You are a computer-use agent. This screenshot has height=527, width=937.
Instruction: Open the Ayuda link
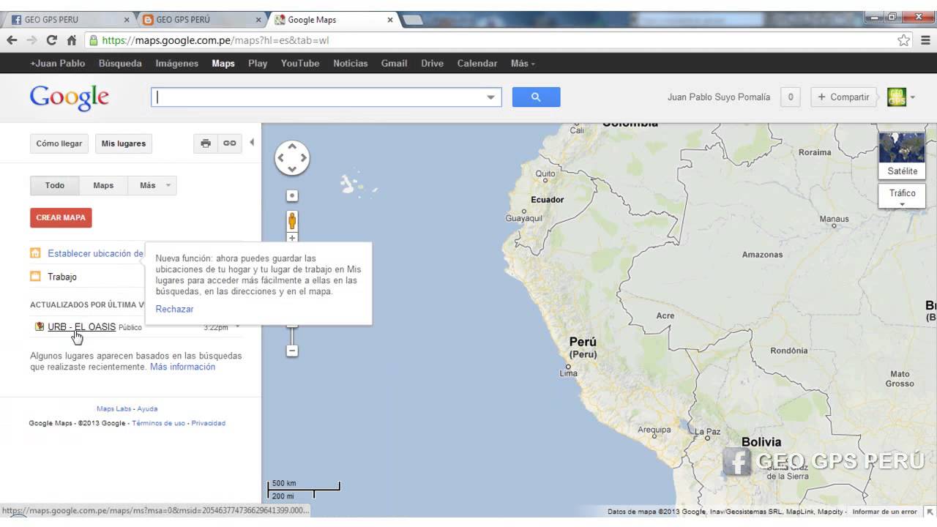(147, 408)
